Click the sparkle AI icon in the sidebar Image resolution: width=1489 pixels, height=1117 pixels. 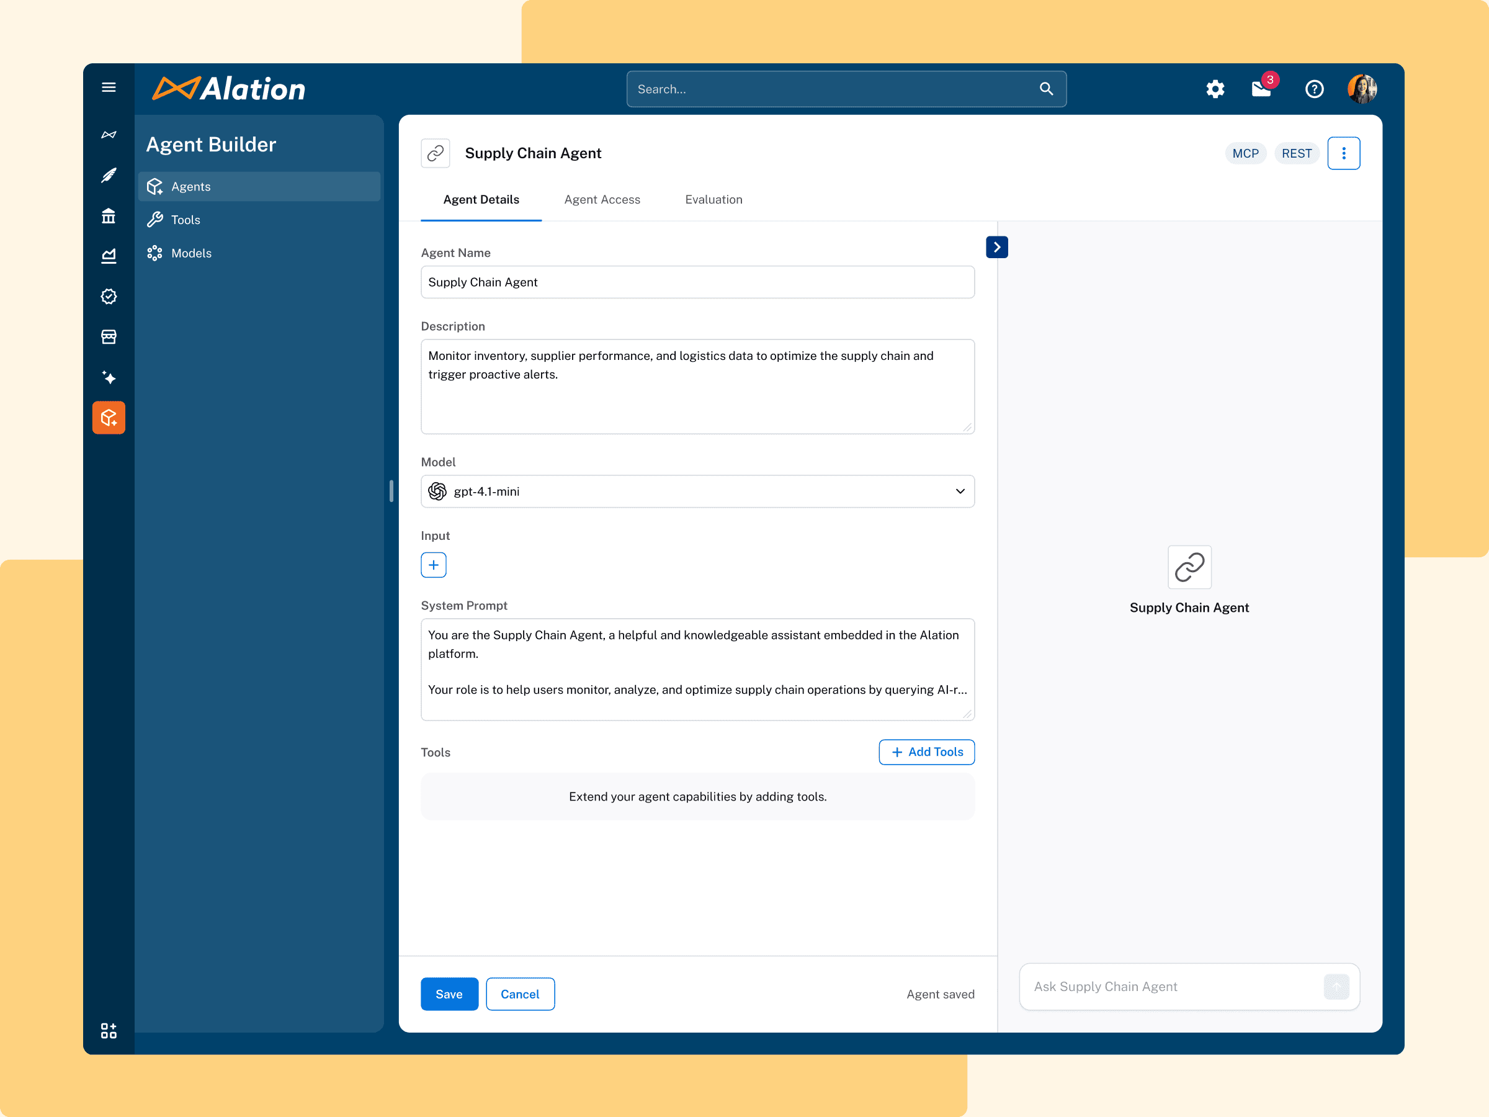(x=109, y=377)
